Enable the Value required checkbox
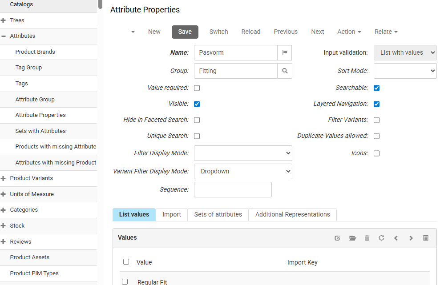The width and height of the screenshot is (440, 285). 197,88
